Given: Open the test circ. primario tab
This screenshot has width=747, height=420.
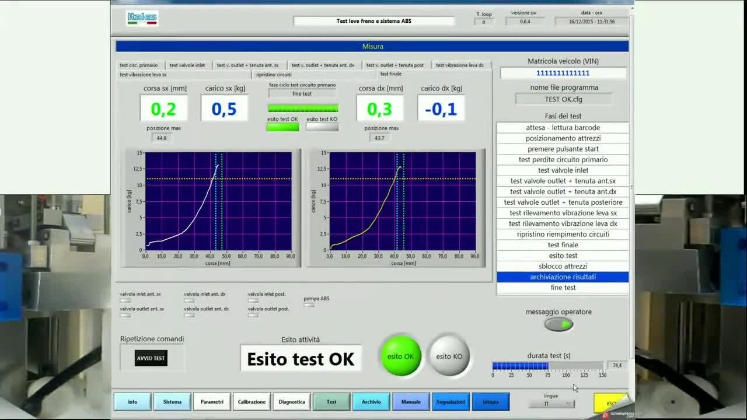Looking at the screenshot, I should 141,65.
